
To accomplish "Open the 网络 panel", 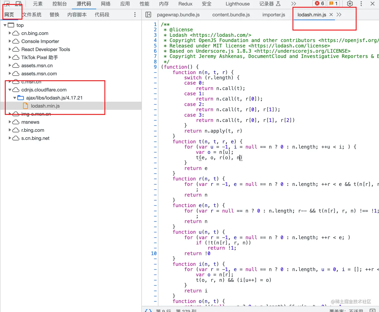I will (106, 4).
